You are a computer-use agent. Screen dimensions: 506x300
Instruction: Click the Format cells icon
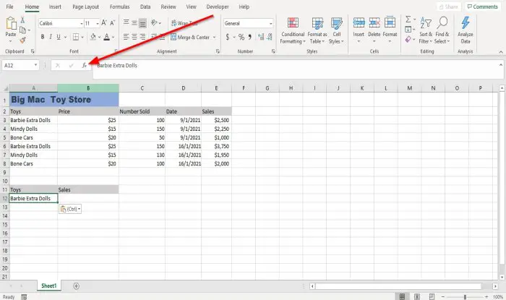click(x=390, y=22)
